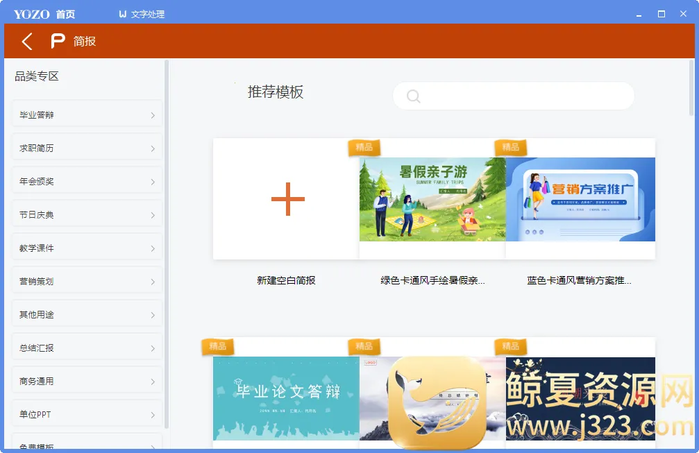Viewport: 699px width, 453px height.
Task: Open the 营销策划 category
Action: [x=87, y=282]
